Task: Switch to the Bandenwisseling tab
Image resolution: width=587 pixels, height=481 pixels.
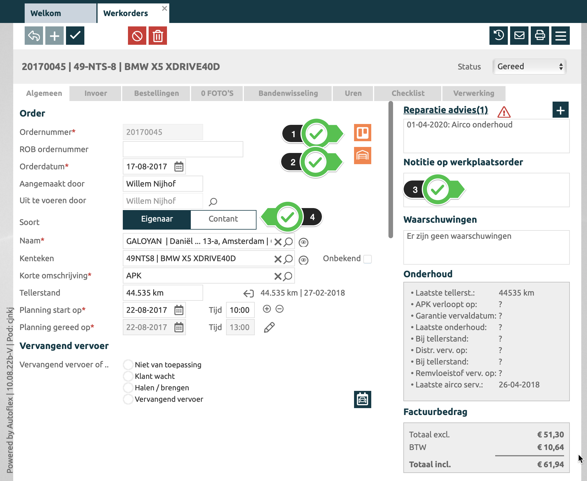Action: click(288, 94)
